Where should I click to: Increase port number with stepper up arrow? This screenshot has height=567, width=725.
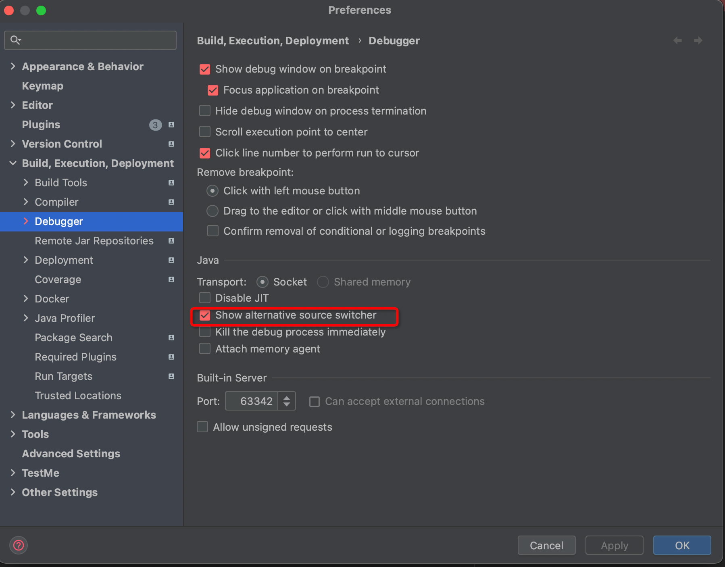coord(287,398)
